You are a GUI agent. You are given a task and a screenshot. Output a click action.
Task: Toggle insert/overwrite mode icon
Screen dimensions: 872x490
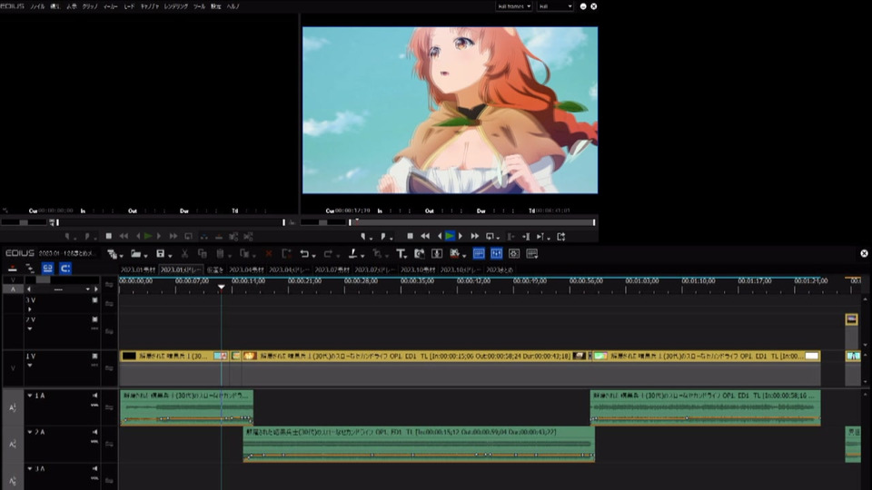pos(12,269)
